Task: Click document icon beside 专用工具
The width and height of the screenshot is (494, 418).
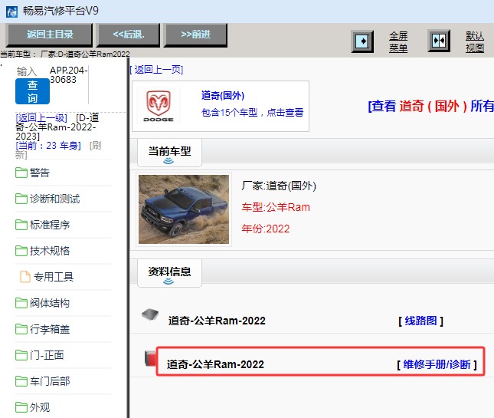Action: point(25,277)
